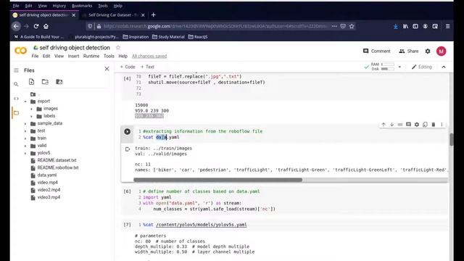Open Firefox Bookmarks menu
464x261 pixels.
pyautogui.click(x=82, y=6)
